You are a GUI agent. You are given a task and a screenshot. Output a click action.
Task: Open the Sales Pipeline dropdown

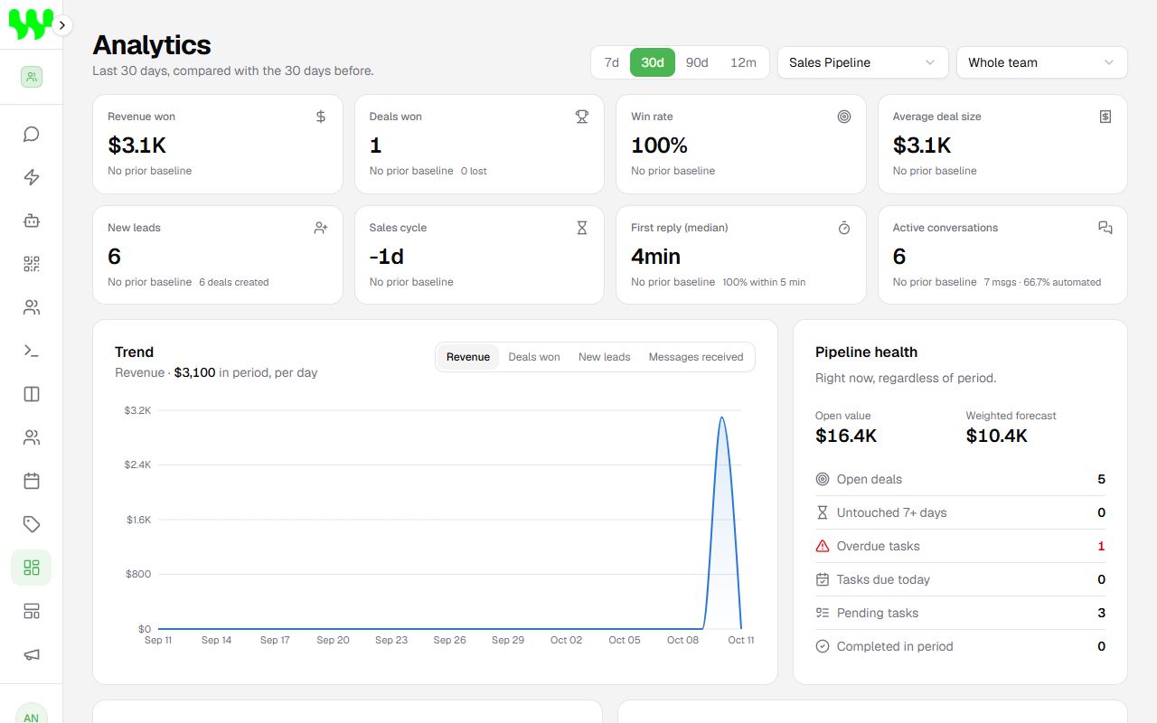coord(862,62)
